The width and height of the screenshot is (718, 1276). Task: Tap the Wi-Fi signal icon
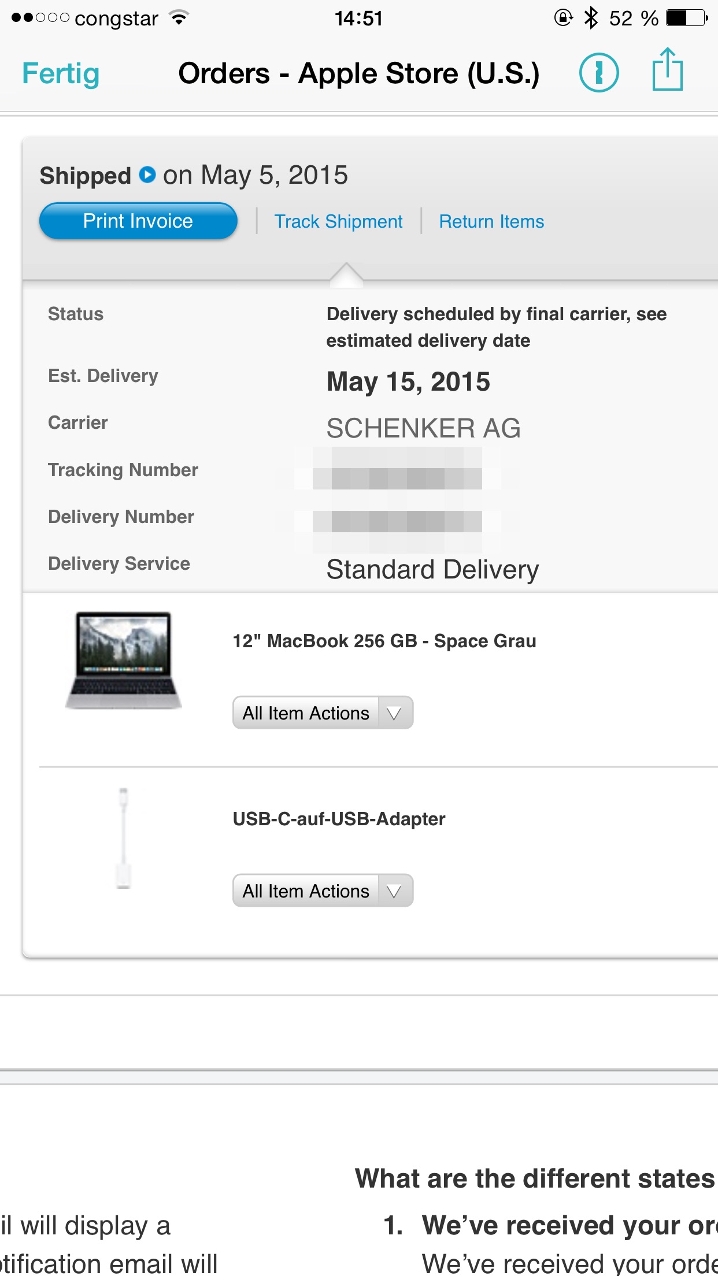coord(179,17)
